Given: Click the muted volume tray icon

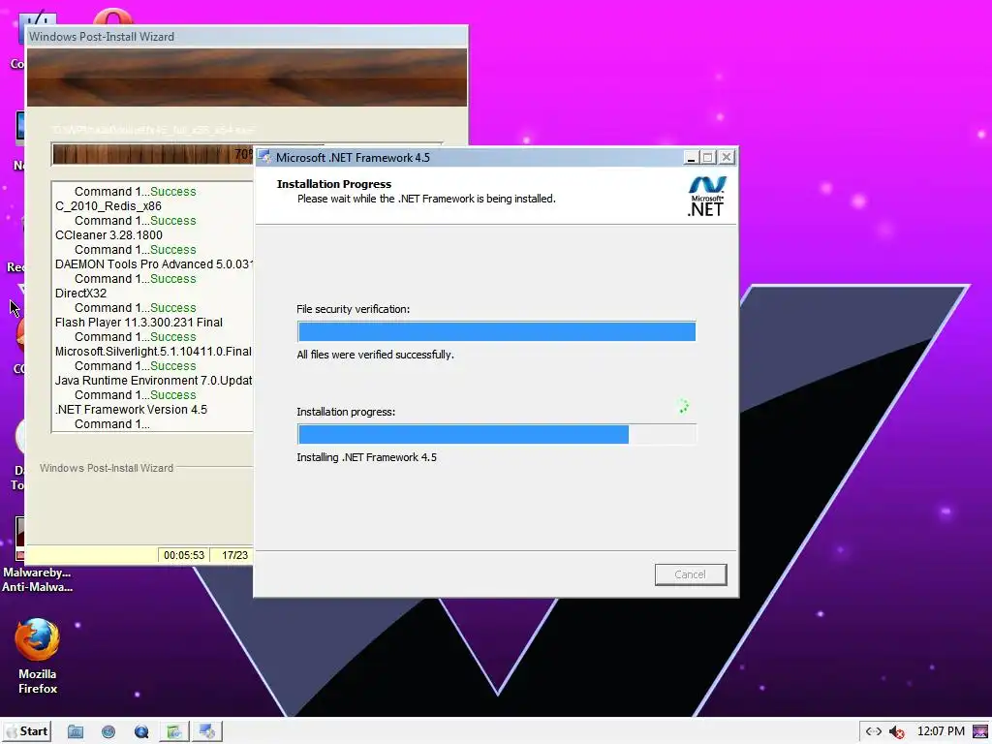Looking at the screenshot, I should pos(896,732).
